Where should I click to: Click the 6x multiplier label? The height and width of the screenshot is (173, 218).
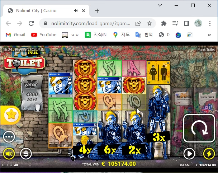pyautogui.click(x=110, y=150)
